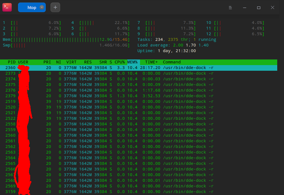The height and width of the screenshot is (195, 284).
Task: Sort by RES column header
Action: [88, 62]
